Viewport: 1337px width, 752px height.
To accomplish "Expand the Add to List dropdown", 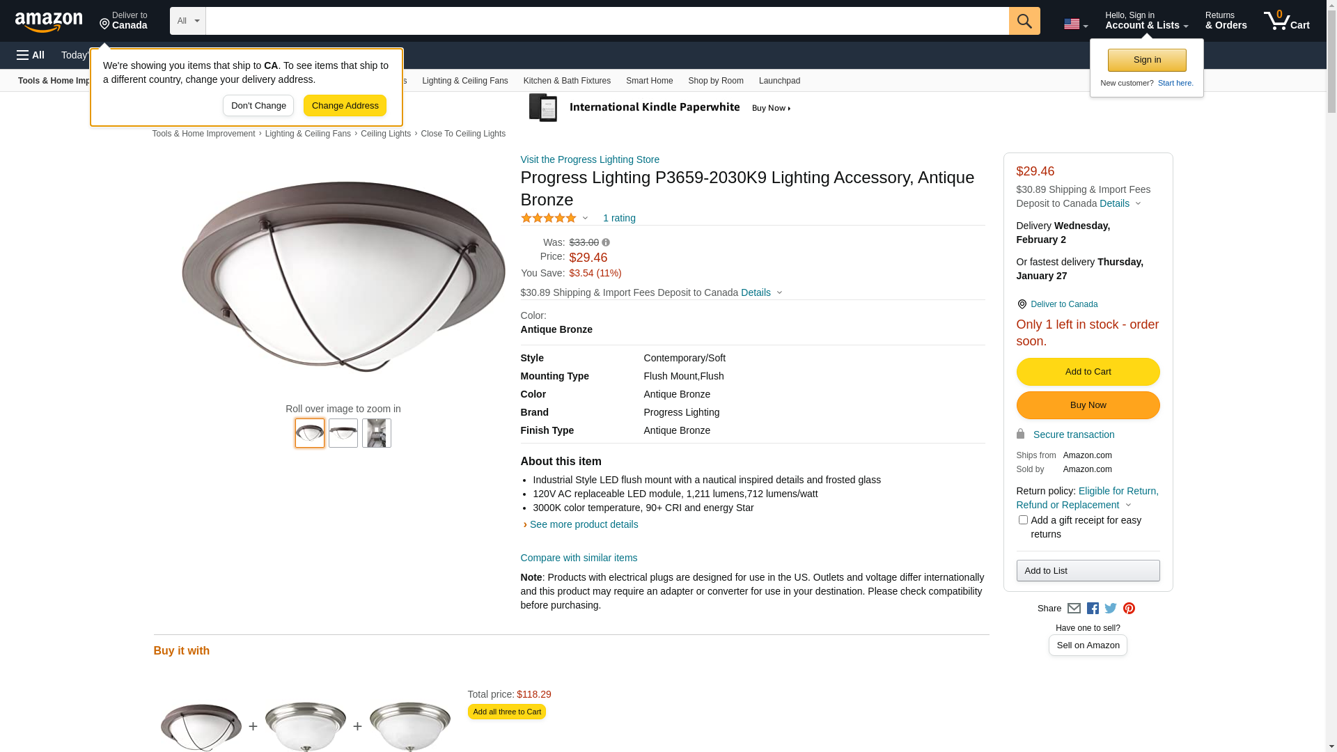I will click(x=1088, y=571).
